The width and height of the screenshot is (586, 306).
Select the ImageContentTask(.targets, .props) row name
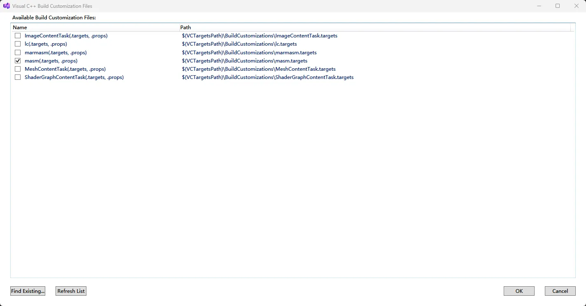66,36
